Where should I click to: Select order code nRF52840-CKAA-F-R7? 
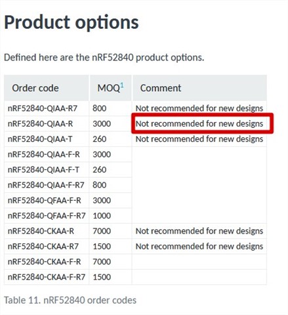point(47,277)
